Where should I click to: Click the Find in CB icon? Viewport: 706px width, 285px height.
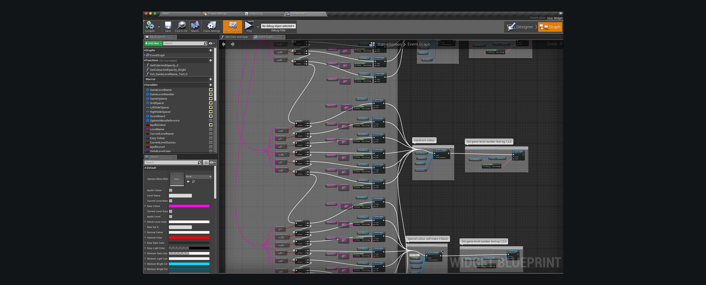181,26
